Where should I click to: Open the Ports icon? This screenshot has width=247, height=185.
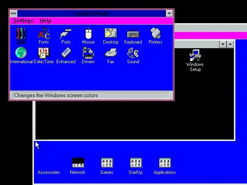[66, 34]
